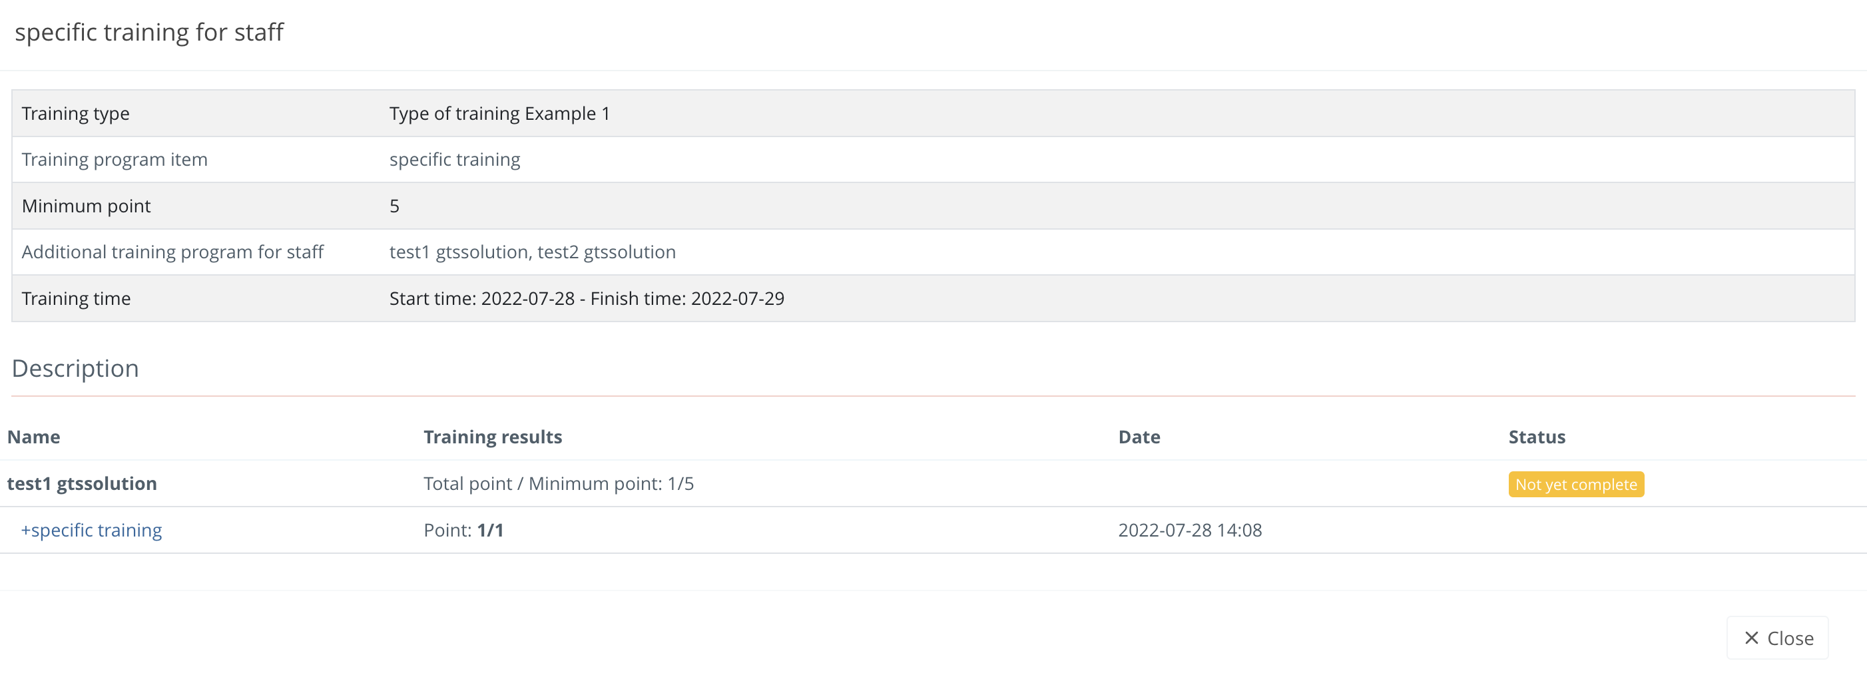Click the Training results column header
The height and width of the screenshot is (679, 1867).
(x=492, y=437)
